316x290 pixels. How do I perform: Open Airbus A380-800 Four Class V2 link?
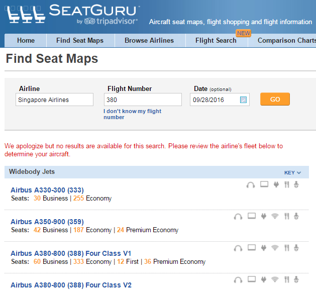[71, 285]
